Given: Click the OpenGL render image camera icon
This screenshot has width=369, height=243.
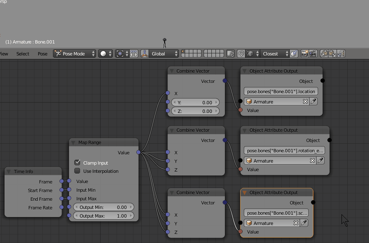Looking at the screenshot, I should tap(305, 54).
